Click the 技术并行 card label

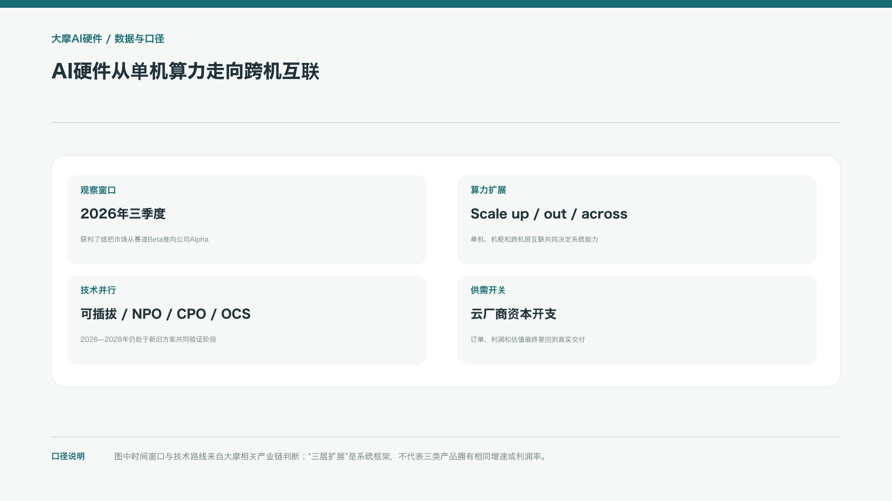98,290
